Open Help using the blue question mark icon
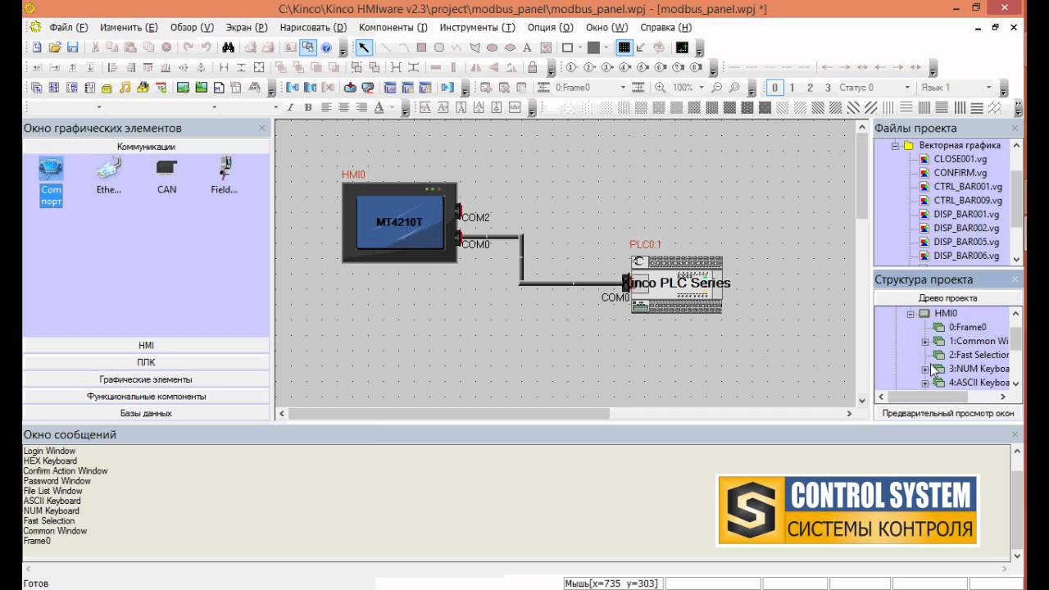Viewport: 1049px width, 590px height. 326,48
